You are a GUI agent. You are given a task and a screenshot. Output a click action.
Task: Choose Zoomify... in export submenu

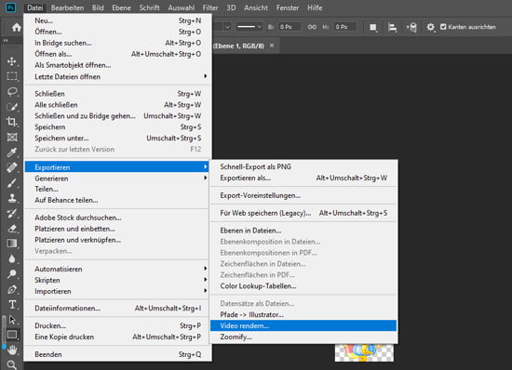point(303,337)
